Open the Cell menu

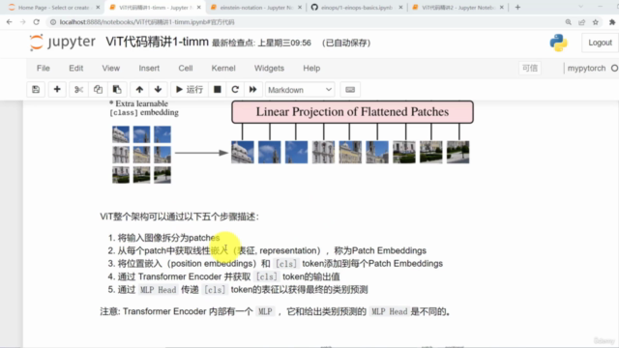tap(186, 69)
